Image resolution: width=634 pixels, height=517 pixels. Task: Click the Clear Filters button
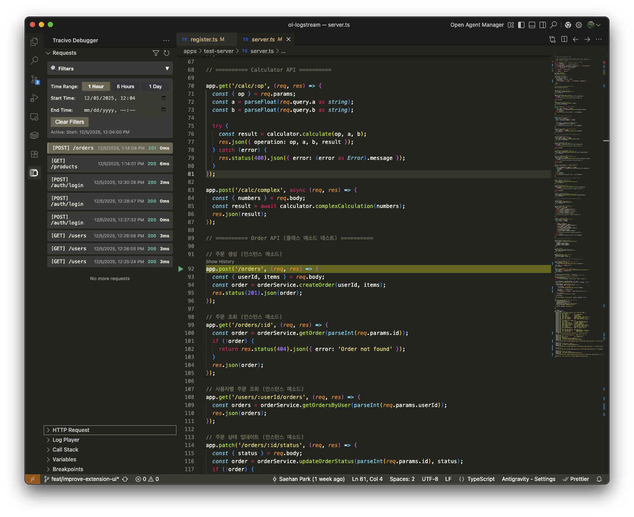point(70,122)
